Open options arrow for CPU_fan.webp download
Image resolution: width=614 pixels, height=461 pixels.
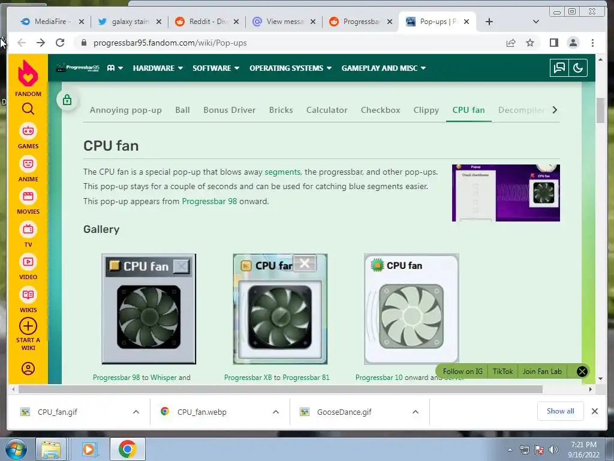coord(276,412)
